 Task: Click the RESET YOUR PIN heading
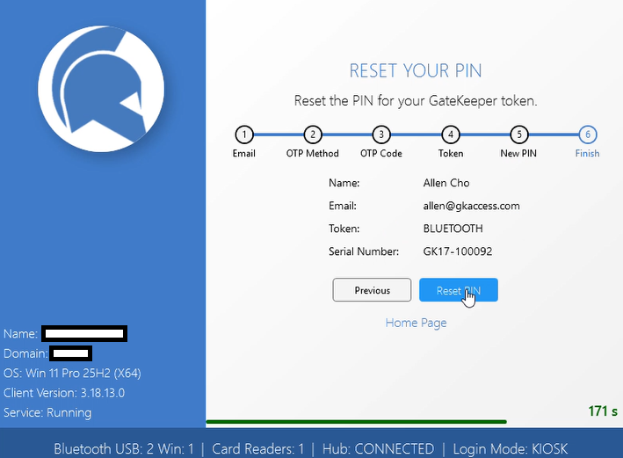point(416,71)
